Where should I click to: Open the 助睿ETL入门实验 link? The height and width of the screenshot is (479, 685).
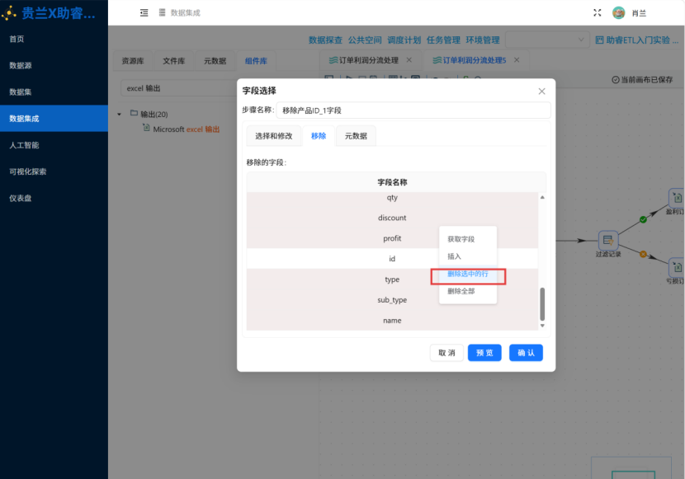click(x=642, y=40)
